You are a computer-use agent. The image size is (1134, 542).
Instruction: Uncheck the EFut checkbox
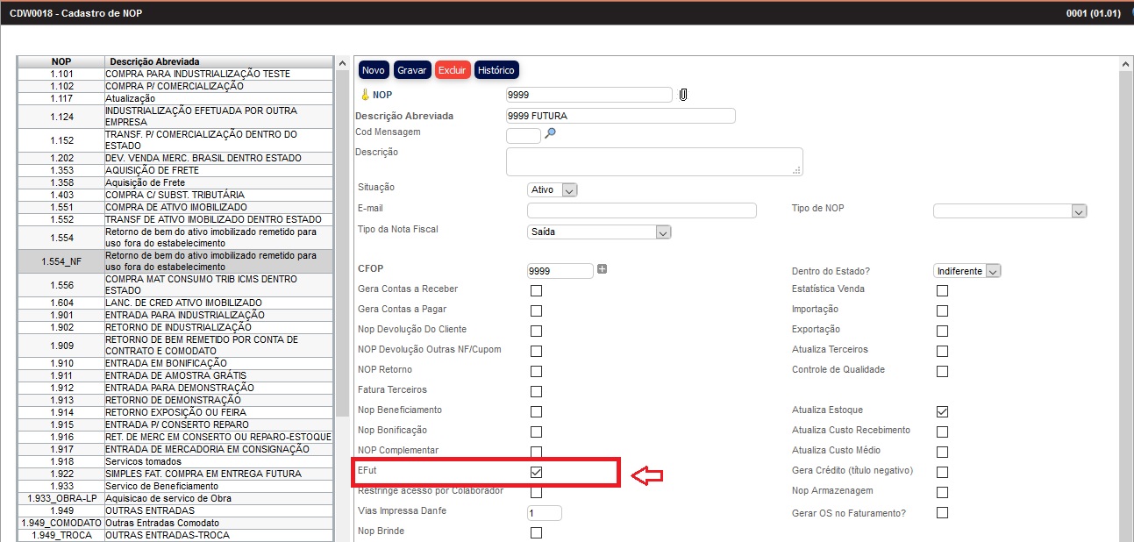[x=536, y=472]
